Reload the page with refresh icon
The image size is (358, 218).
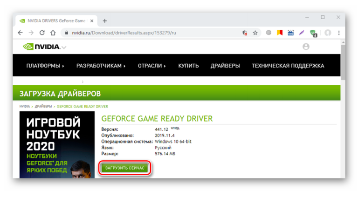pos(42,33)
